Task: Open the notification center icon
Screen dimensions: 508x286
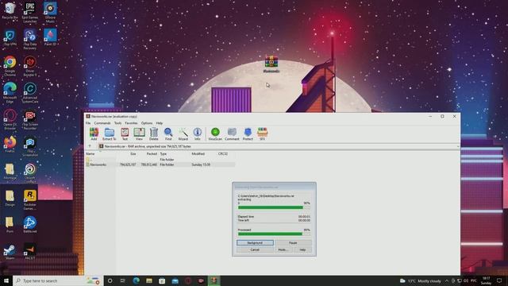Action: pyautogui.click(x=499, y=280)
